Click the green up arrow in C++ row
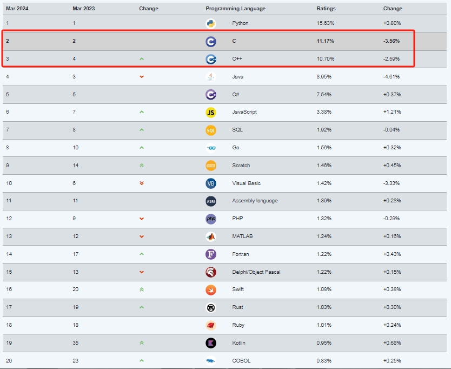This screenshot has height=369, width=451. (142, 59)
